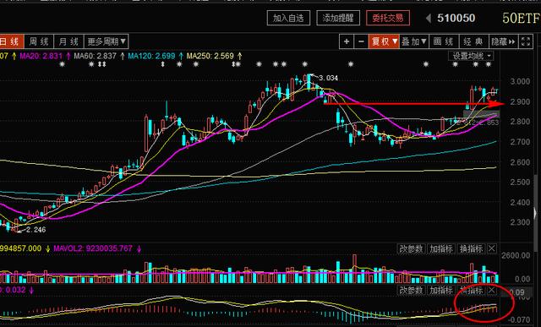The width and height of the screenshot is (541, 327).
Task: Click 加指标 in volume panel
Action: 441,248
